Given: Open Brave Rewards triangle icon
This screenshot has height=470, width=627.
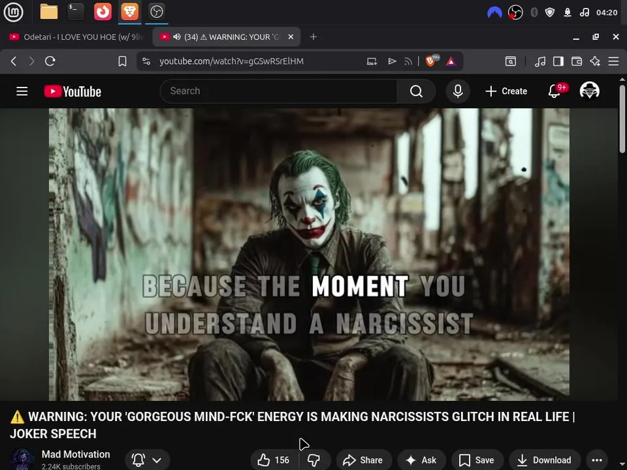Looking at the screenshot, I should pos(451,61).
